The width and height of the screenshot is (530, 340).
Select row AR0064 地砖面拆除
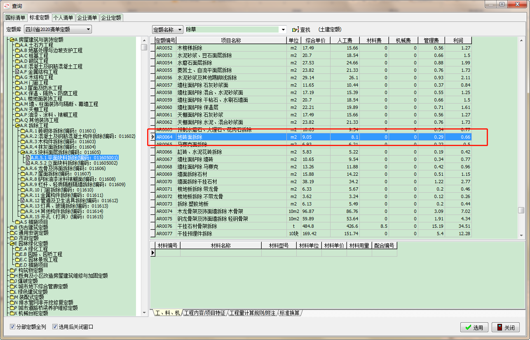[x=310, y=137]
